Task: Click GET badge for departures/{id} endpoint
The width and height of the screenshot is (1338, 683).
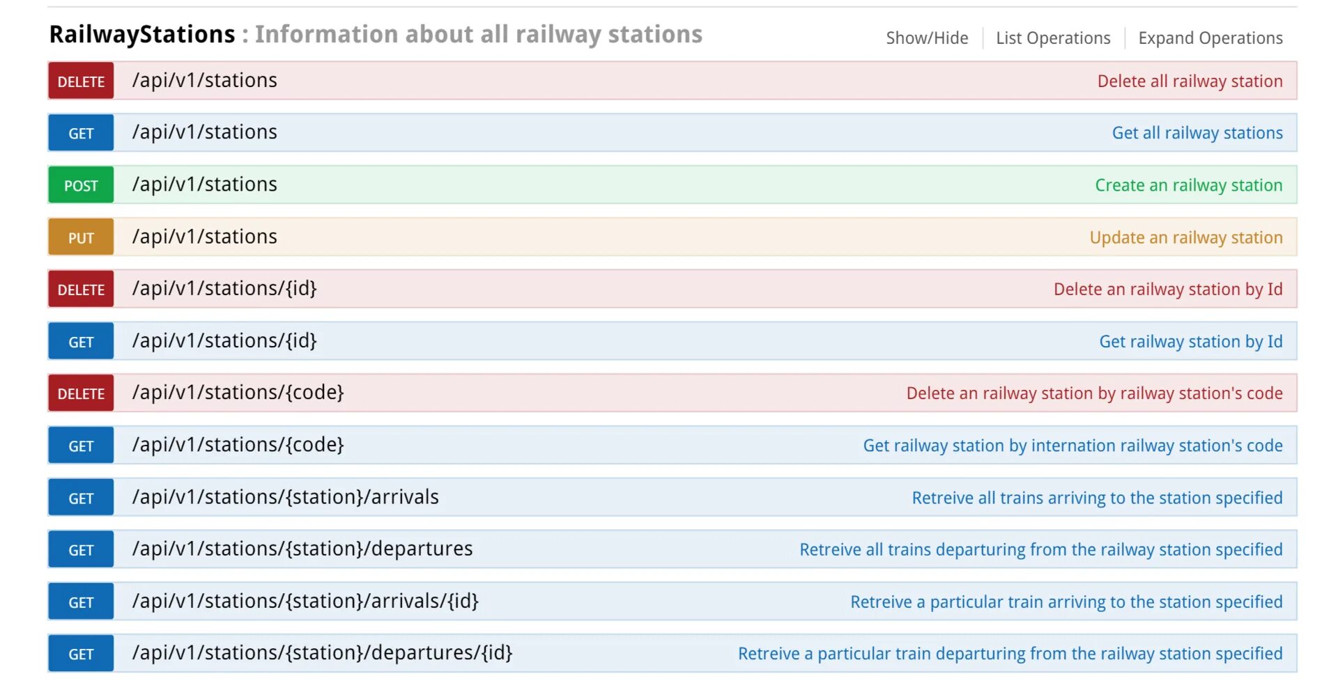Action: [x=81, y=654]
